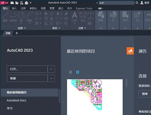Switch recent files to list view

(x=70, y=72)
